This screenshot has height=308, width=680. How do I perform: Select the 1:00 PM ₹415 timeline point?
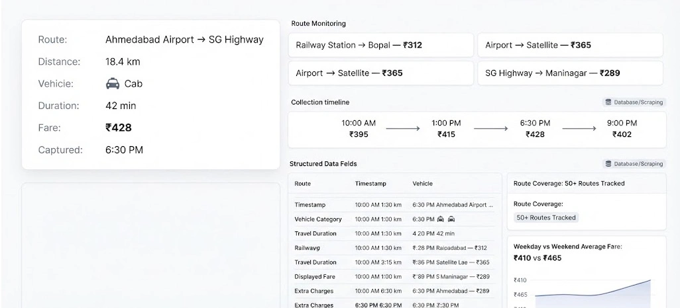446,128
